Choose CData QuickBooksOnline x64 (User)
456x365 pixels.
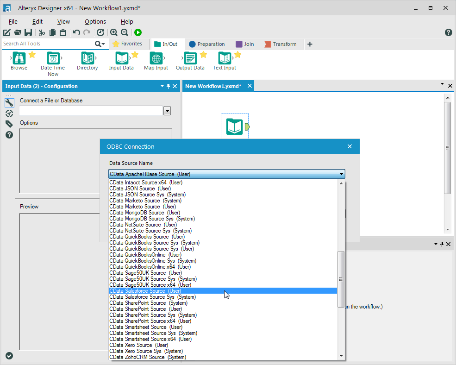coord(223,267)
